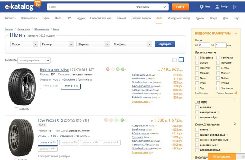
Task: Click the location pin icon for Kiev
Action: click(201, 7)
